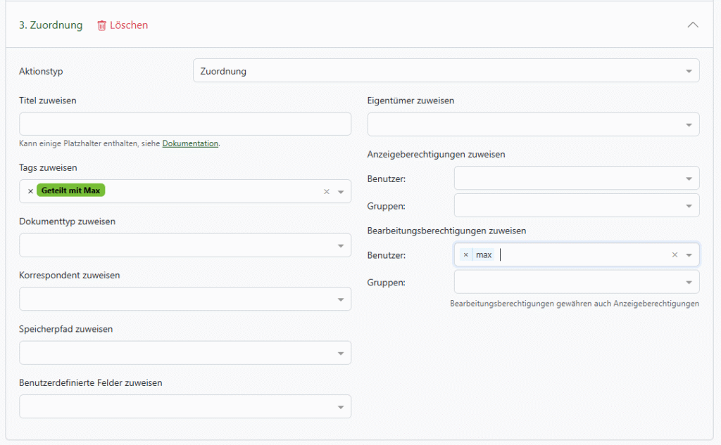Open the Eigentümer zuweisen dropdown

coord(533,124)
